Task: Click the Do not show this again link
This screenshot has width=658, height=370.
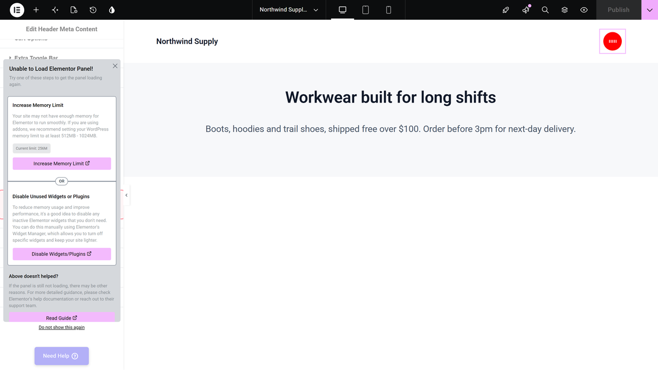Action: 61,327
